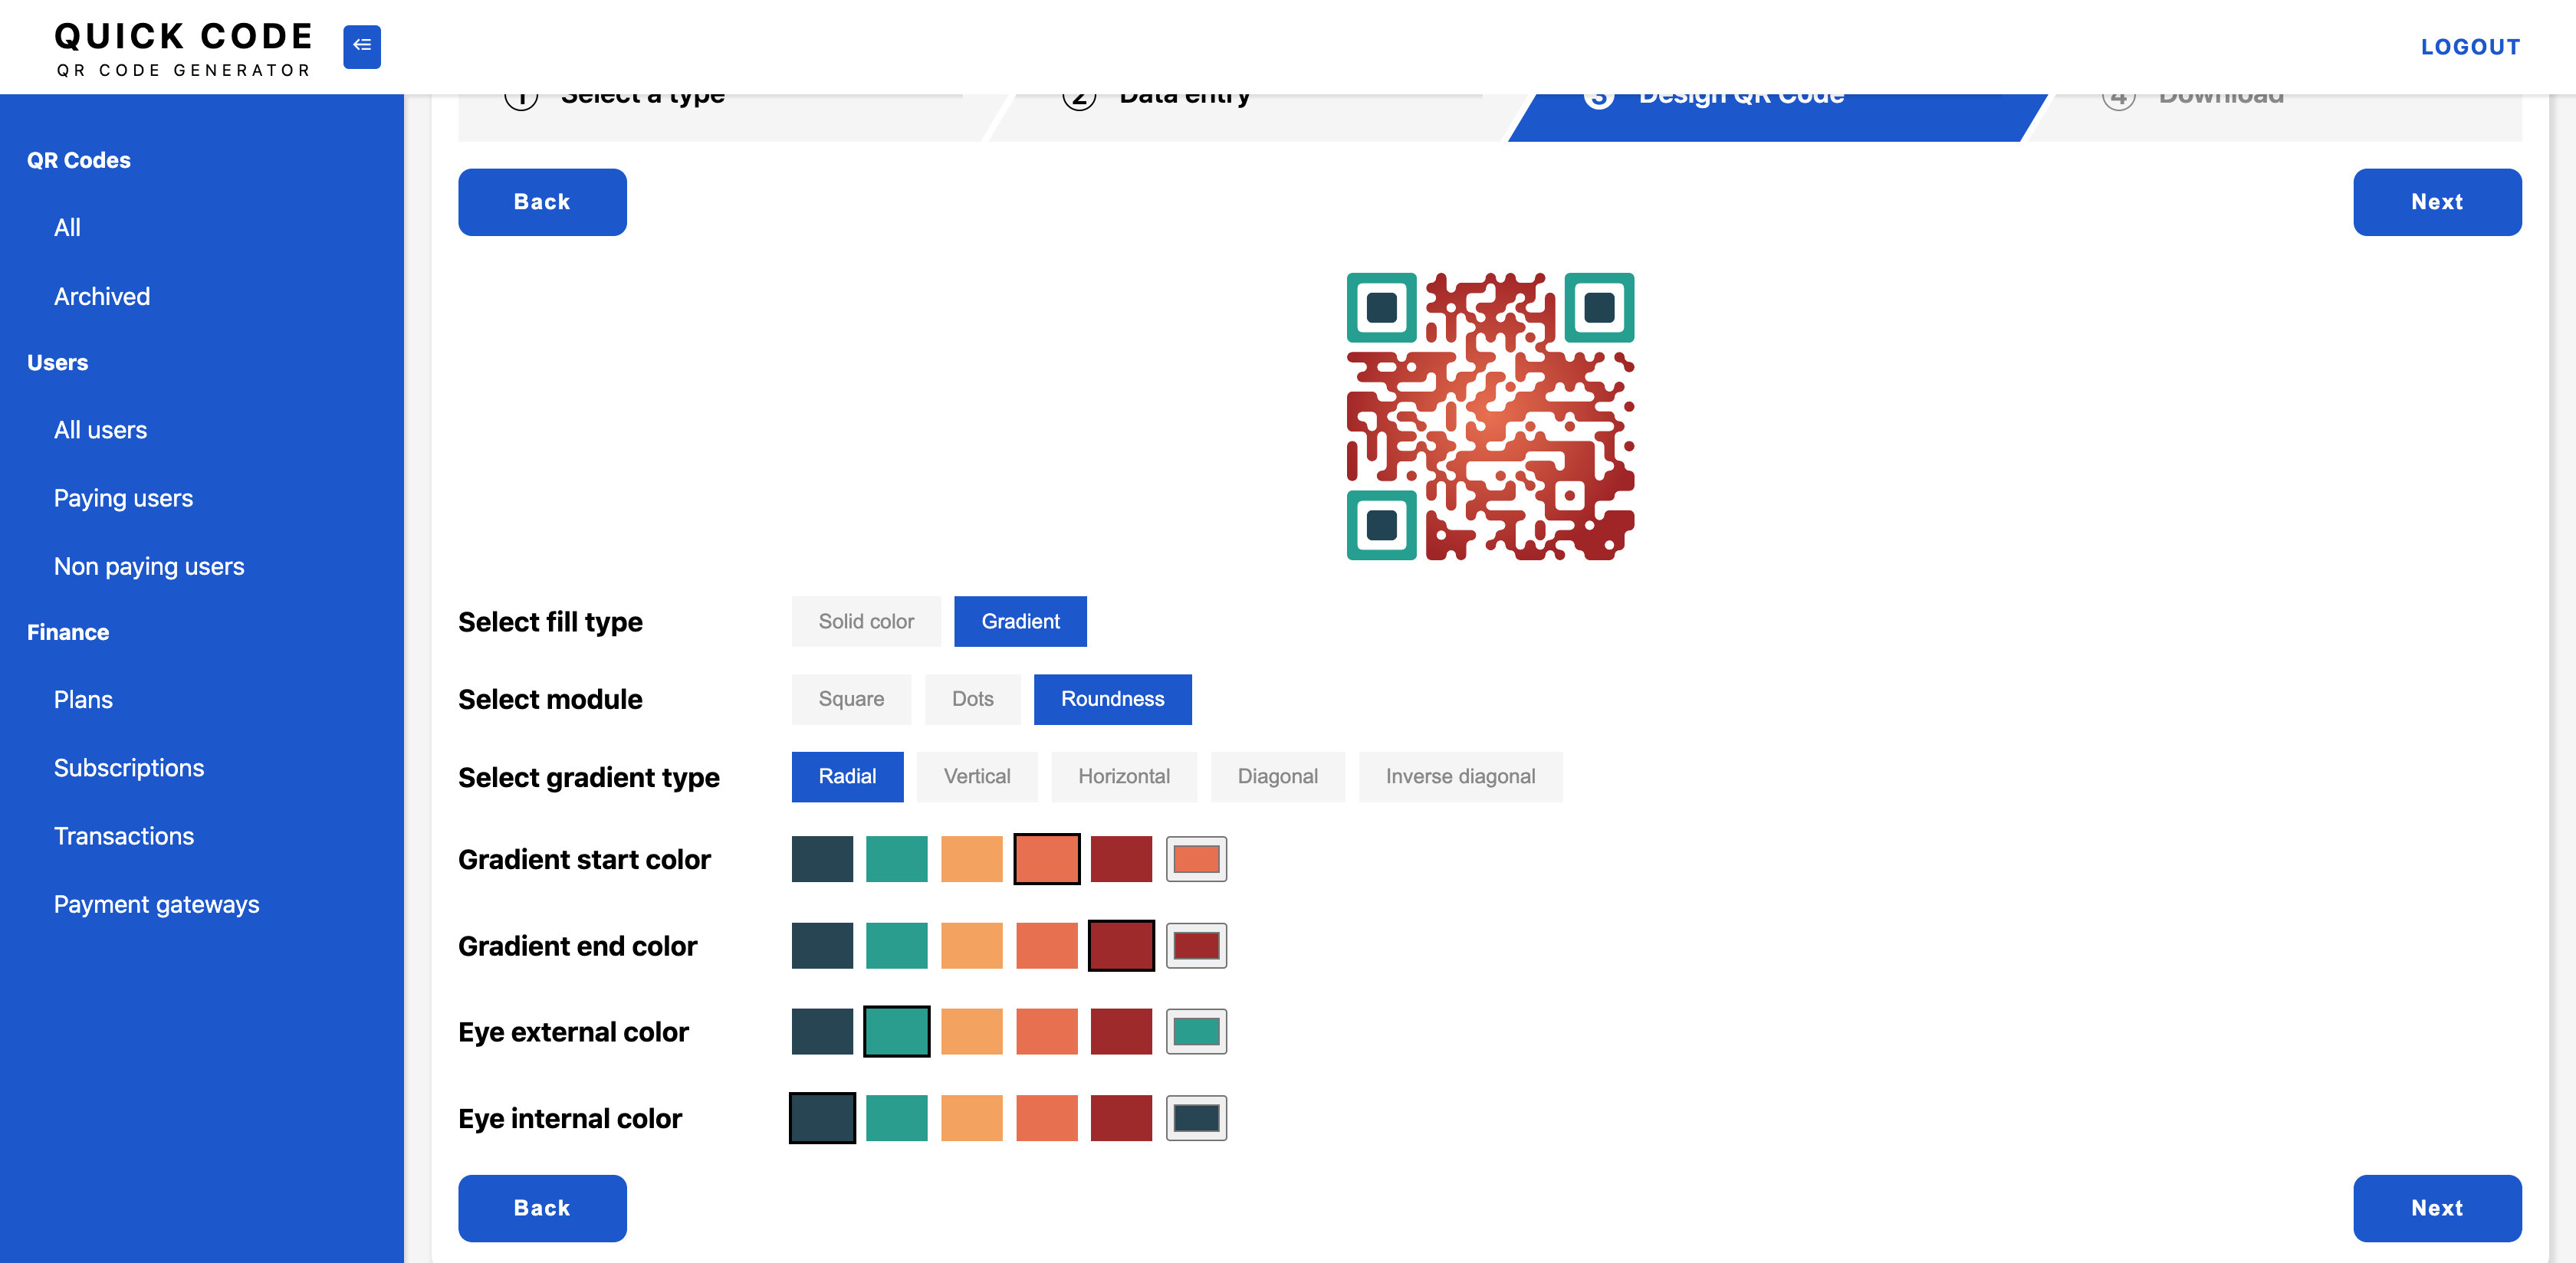Click the Design QR Code step tab

coord(1777,117)
